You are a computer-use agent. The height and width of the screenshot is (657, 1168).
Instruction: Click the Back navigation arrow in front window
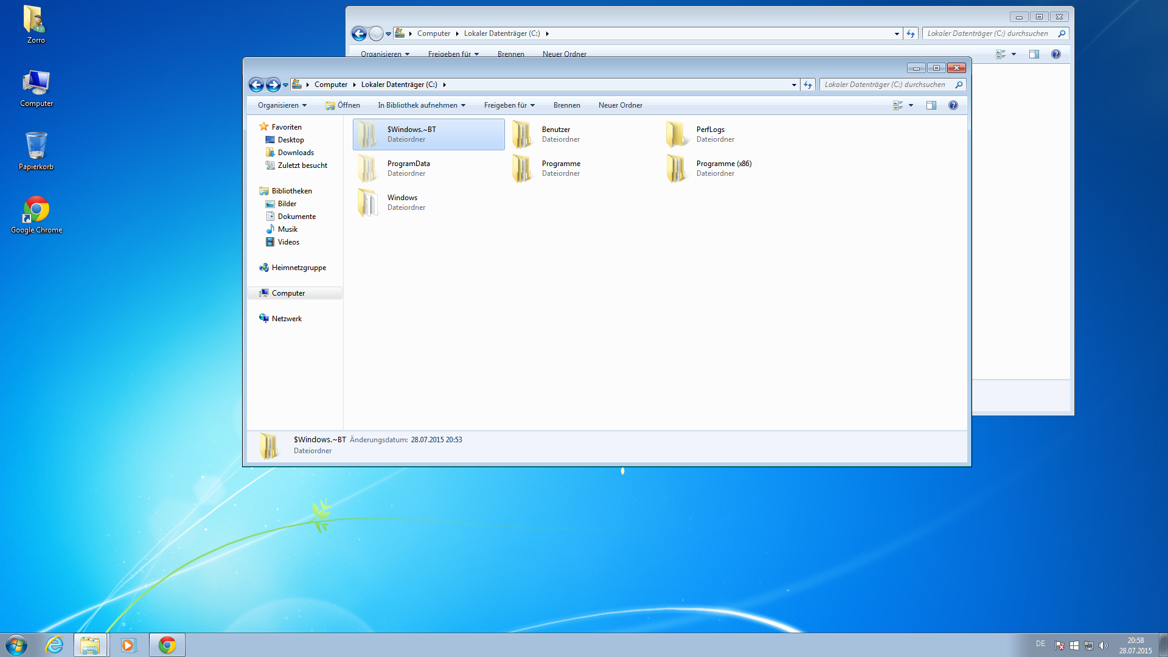tap(256, 85)
